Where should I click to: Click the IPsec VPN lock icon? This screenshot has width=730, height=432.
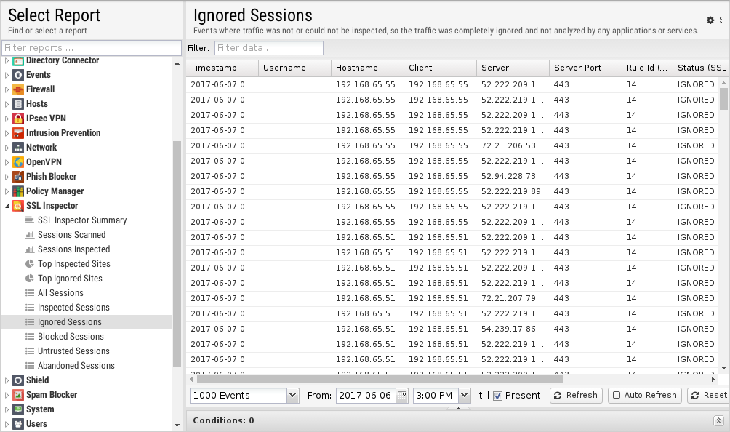(18, 119)
